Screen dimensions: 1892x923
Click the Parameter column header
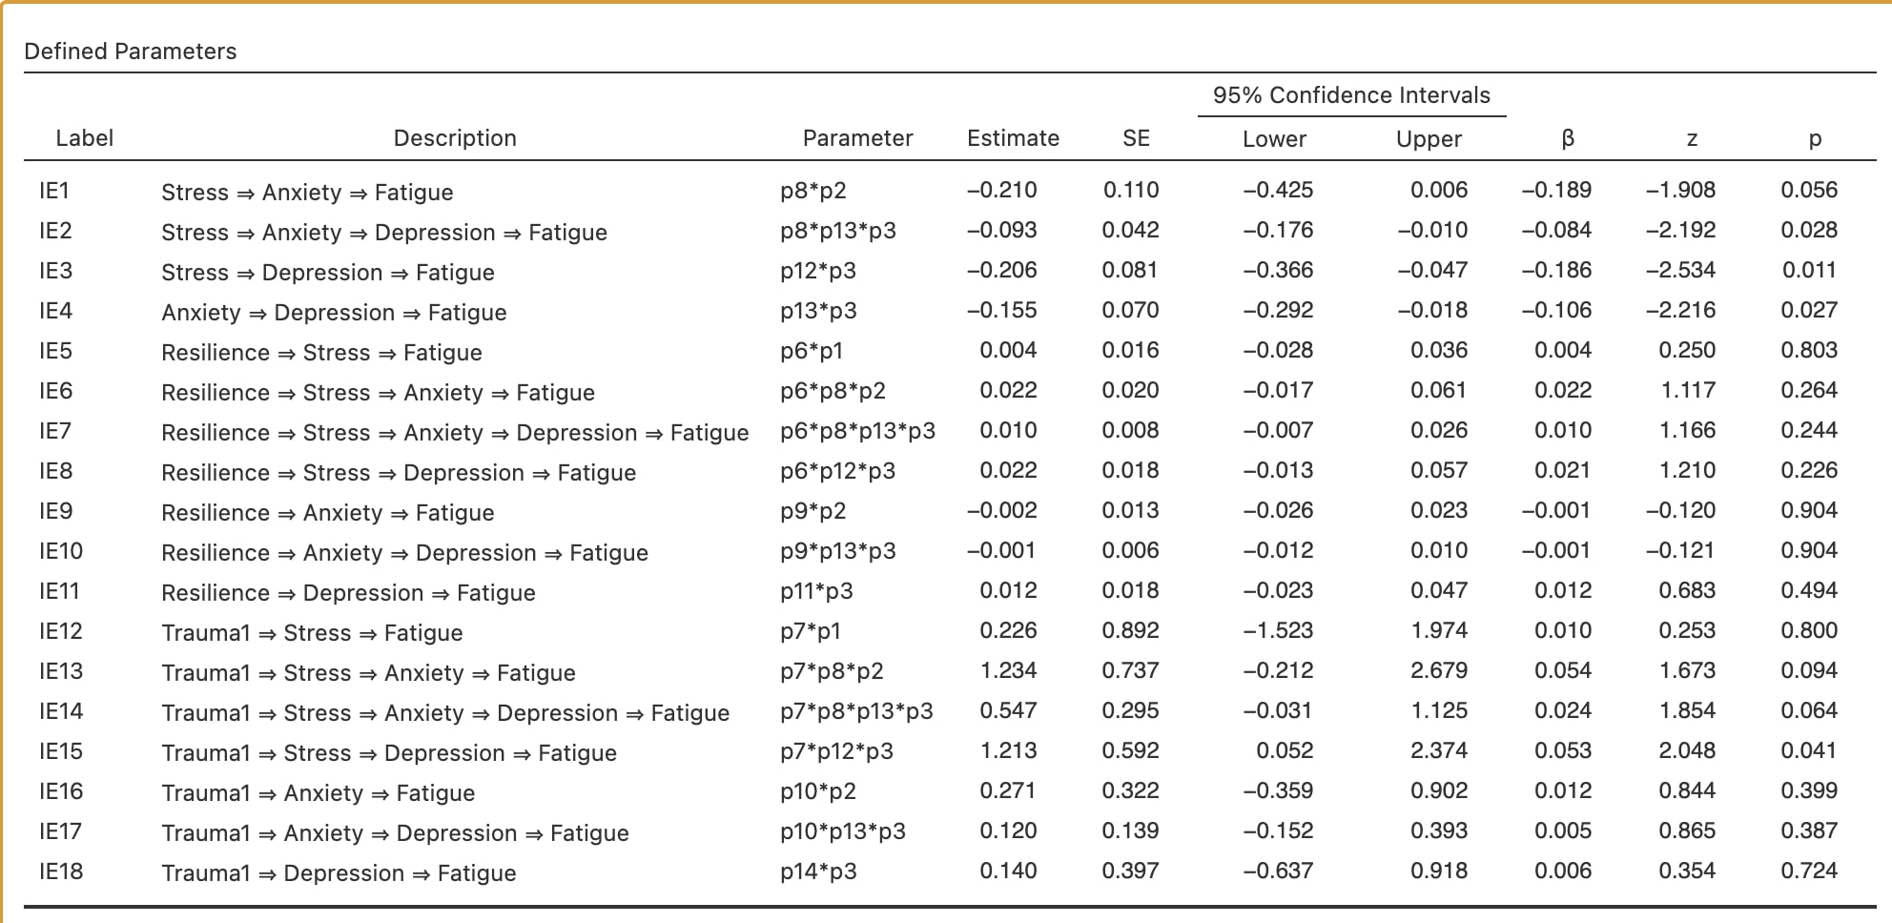tap(857, 138)
